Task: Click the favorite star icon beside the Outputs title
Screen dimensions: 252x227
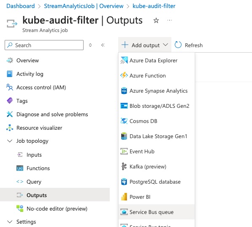Action: [156, 20]
